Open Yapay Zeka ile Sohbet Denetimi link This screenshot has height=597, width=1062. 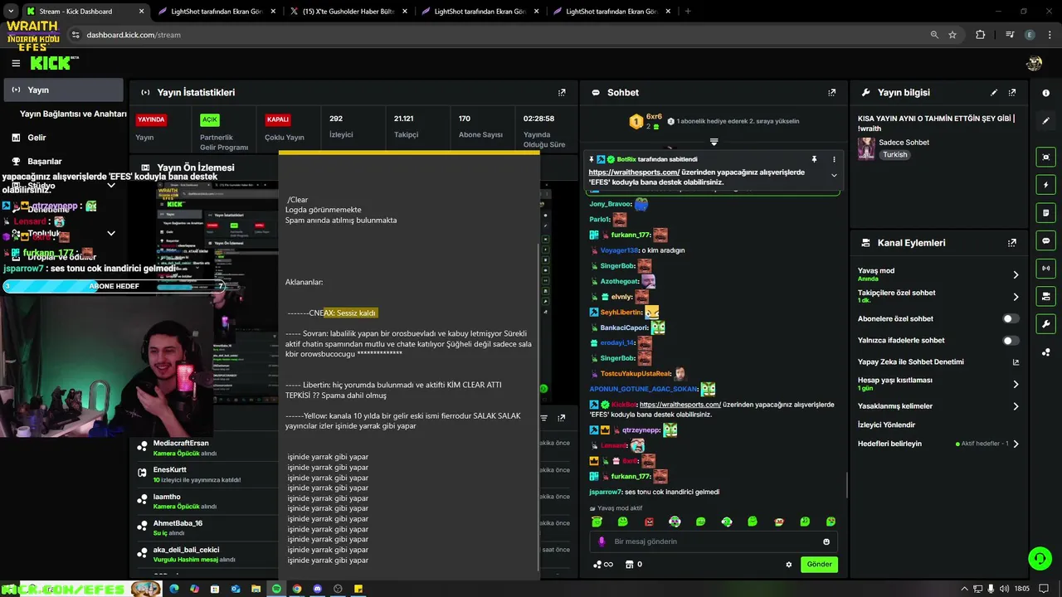coord(938,362)
